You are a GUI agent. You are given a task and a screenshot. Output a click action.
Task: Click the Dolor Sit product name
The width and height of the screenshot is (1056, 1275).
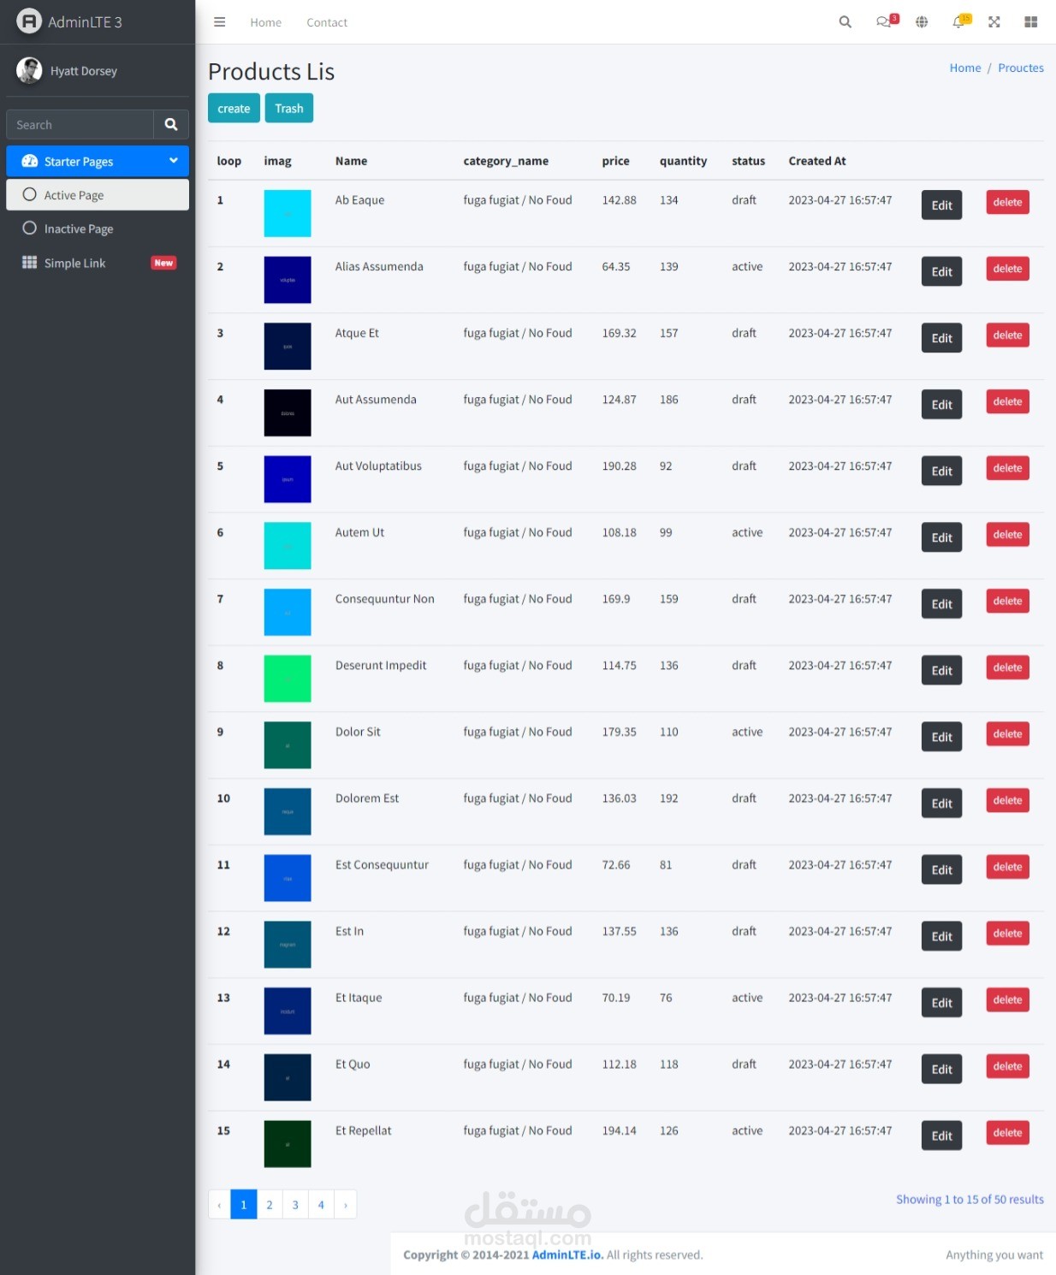pos(358,732)
